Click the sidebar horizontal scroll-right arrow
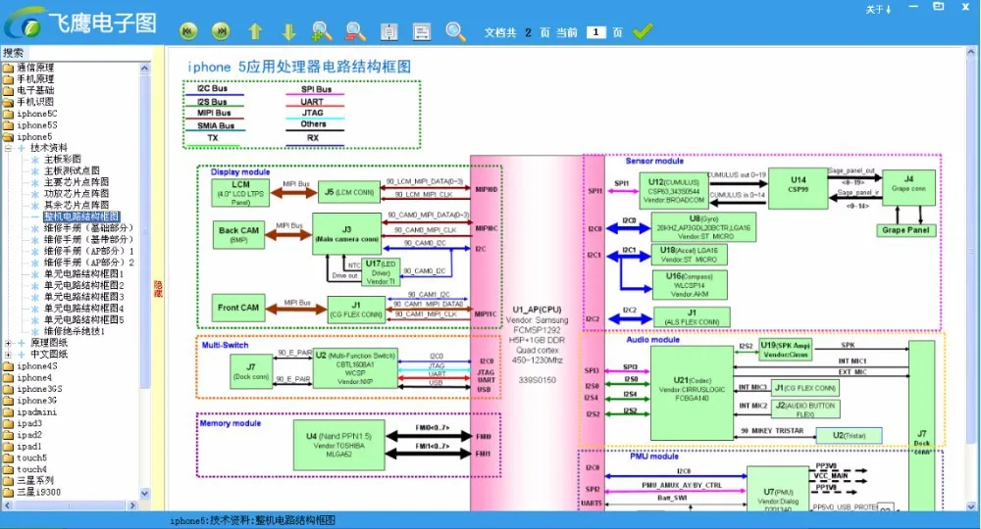The image size is (981, 529). [x=132, y=505]
